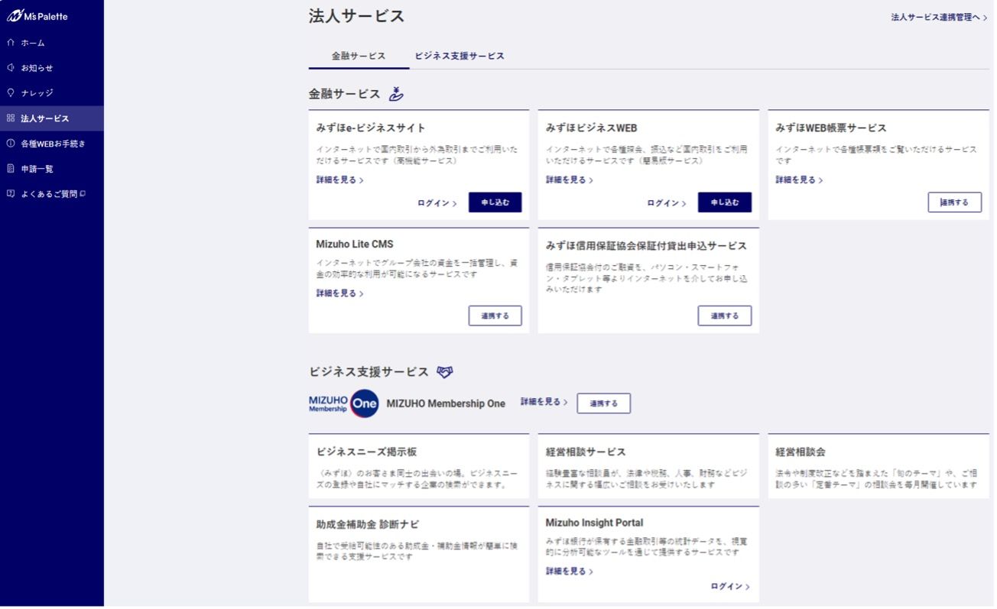Click the home icon in sidebar

pyautogui.click(x=11, y=43)
